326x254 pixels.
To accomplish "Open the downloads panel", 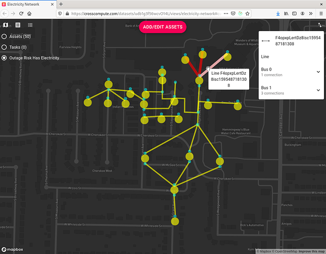I will coord(278,14).
